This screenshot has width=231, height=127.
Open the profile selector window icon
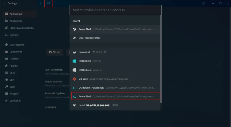[48, 3]
